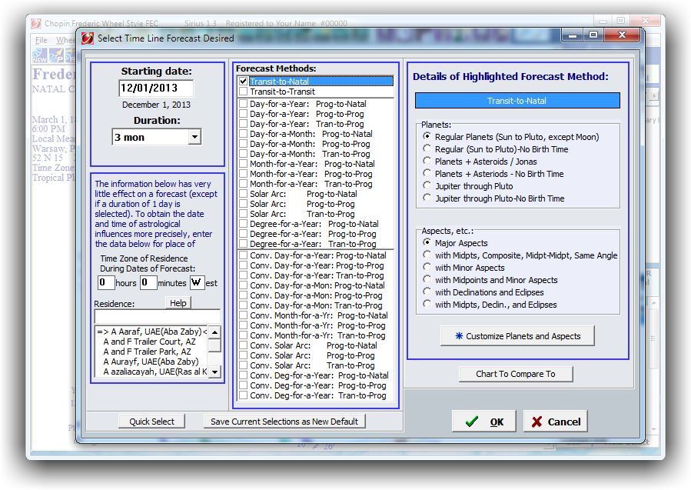Click Quick Select button
The width and height of the screenshot is (691, 490).
[x=151, y=422]
